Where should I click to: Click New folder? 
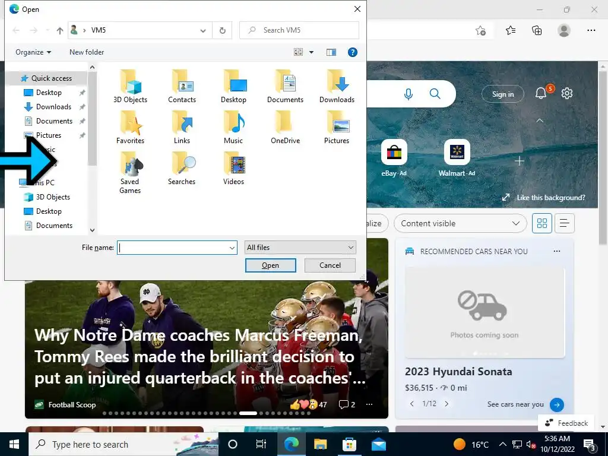tap(87, 52)
